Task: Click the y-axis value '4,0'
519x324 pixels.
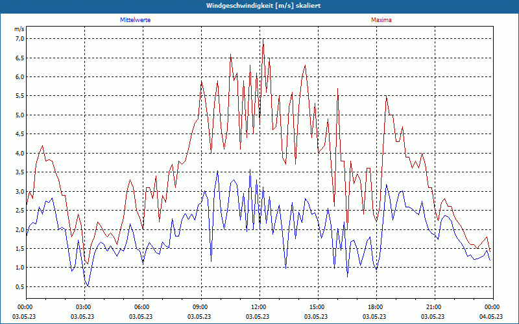Action: pos(20,153)
